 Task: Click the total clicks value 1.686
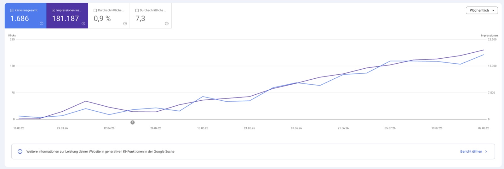pos(20,18)
